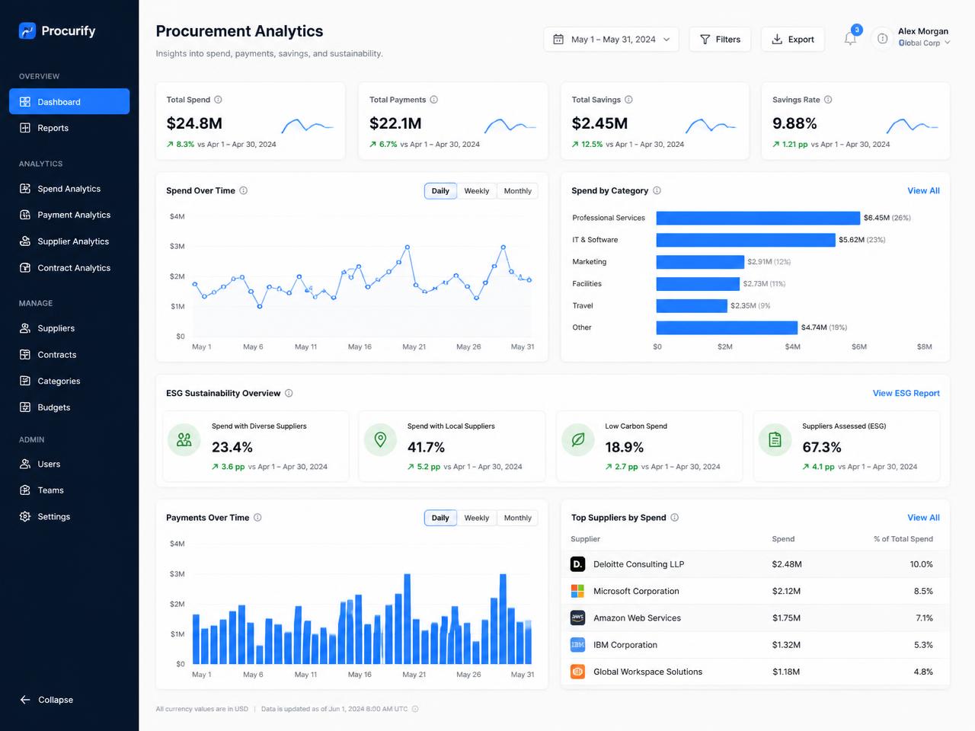
Task: Click the data updated info icon in footer
Action: click(x=415, y=709)
